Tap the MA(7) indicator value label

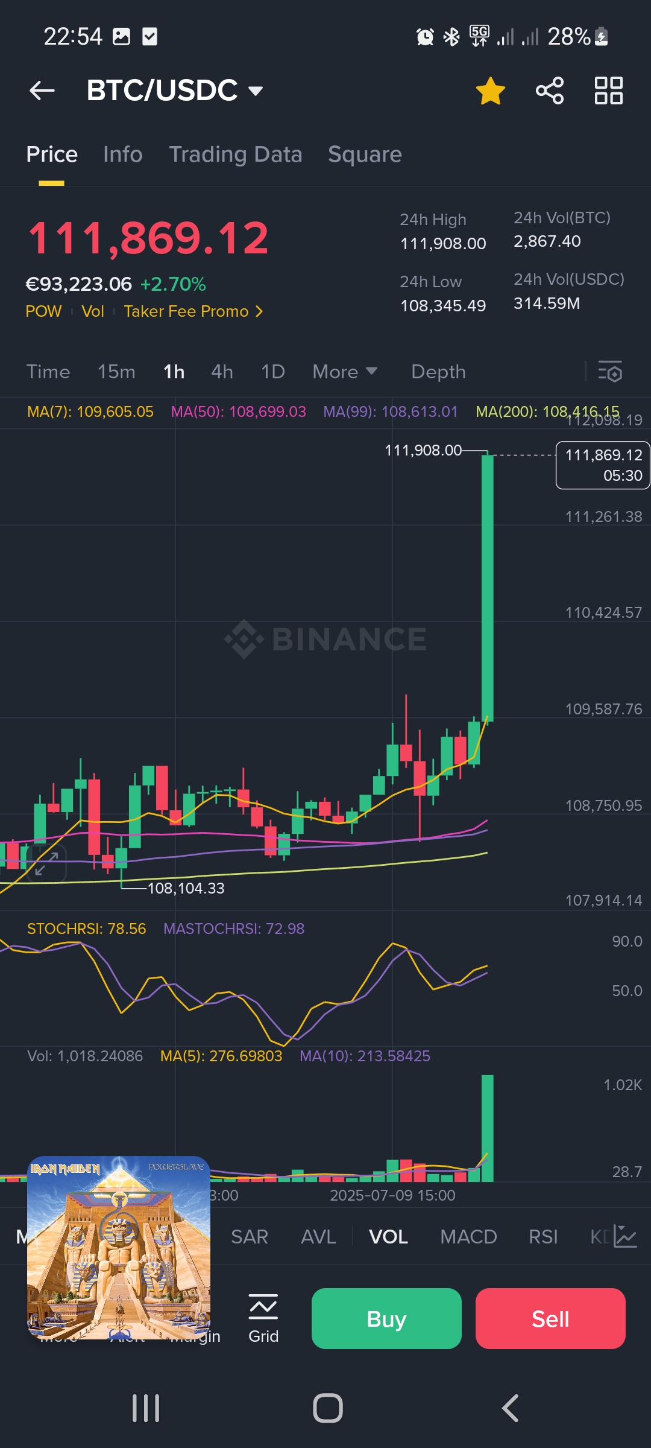[90, 411]
